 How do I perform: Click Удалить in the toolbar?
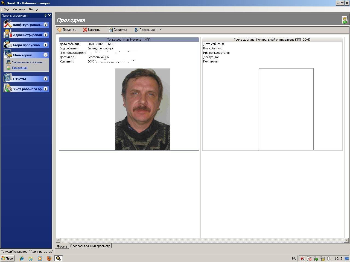[x=92, y=30]
